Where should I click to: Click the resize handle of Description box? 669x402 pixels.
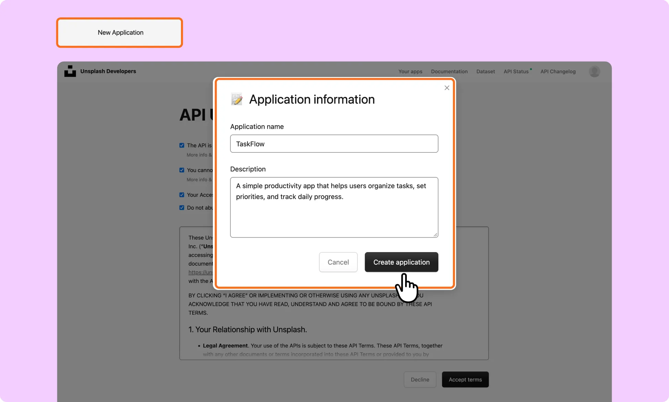coord(435,235)
